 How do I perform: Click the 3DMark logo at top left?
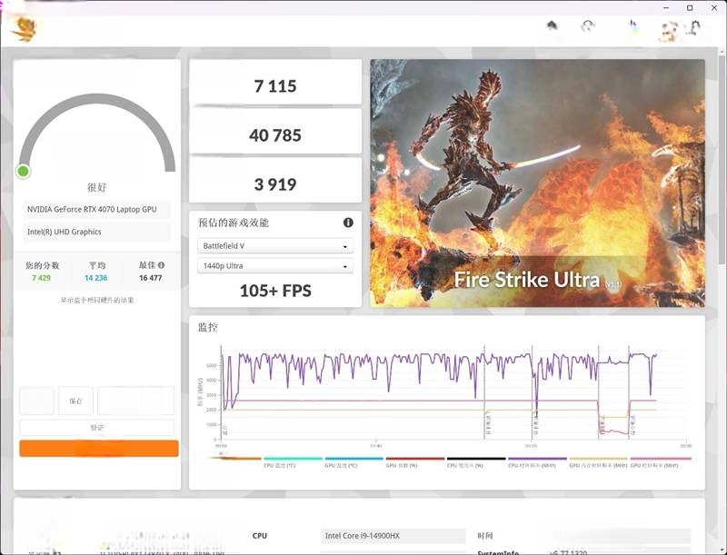pyautogui.click(x=24, y=30)
